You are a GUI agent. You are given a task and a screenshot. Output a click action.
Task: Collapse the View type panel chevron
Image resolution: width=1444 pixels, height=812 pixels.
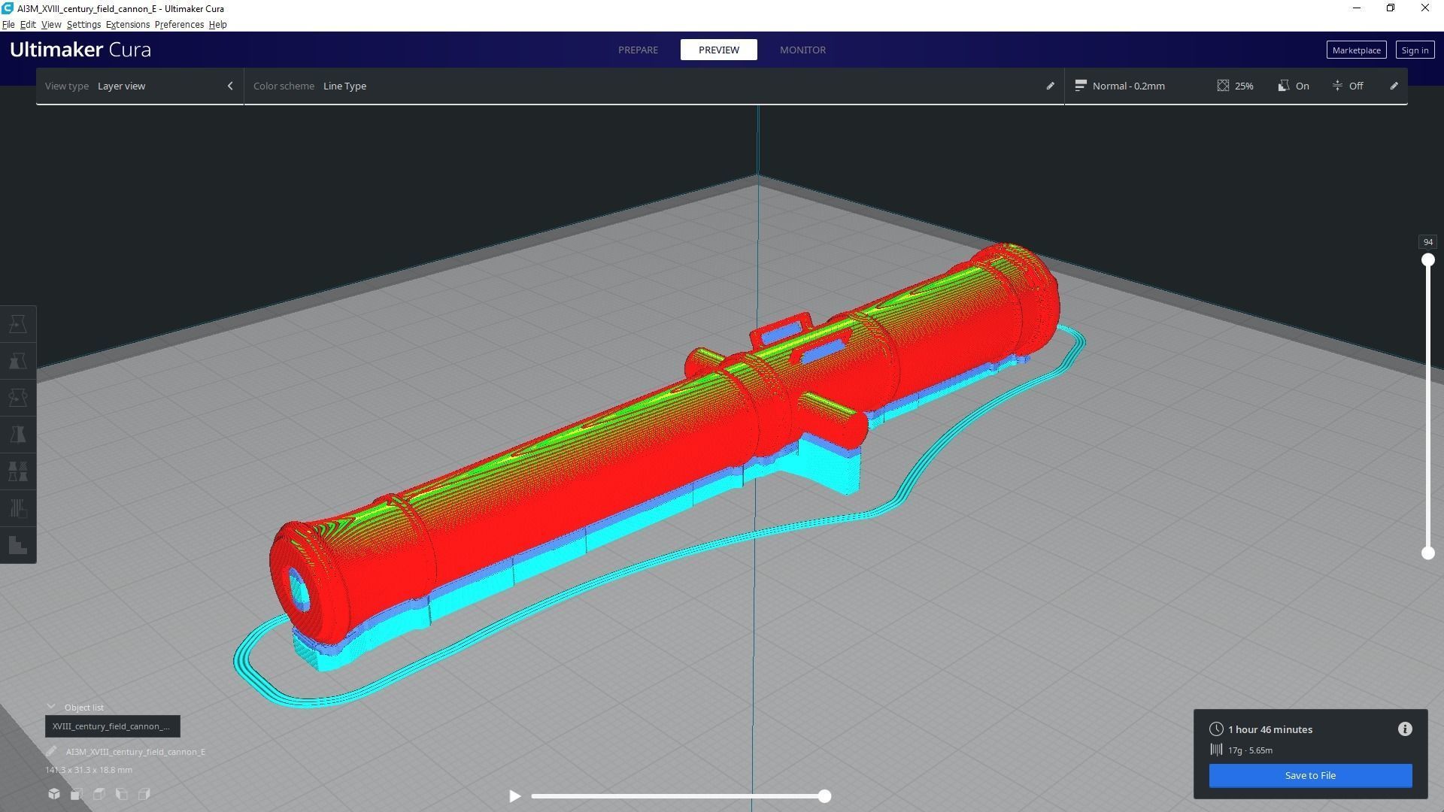tap(230, 86)
